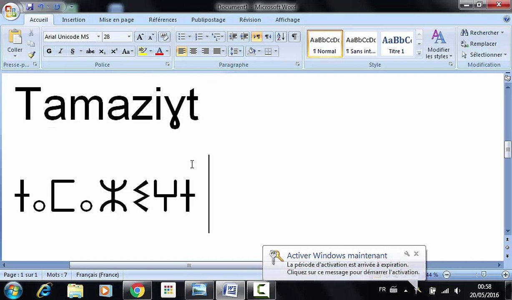Image resolution: width=512 pixels, height=300 pixels.
Task: Apply the Titre 1 style
Action: point(397,44)
